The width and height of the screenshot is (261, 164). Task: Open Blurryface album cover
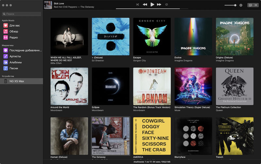193,136
